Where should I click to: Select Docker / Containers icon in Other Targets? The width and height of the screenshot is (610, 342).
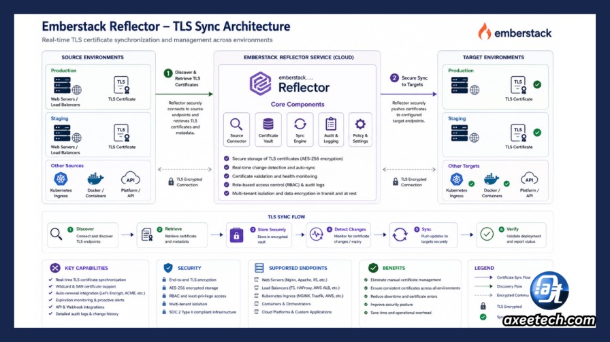pyautogui.click(x=491, y=179)
